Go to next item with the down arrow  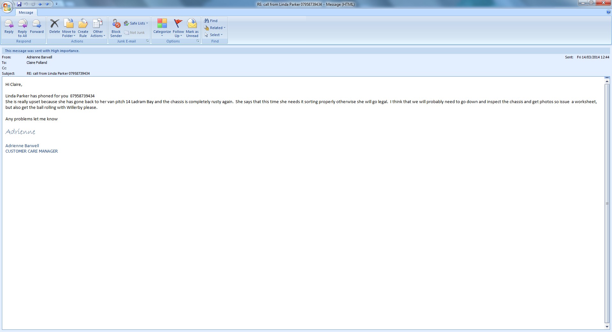click(x=47, y=4)
